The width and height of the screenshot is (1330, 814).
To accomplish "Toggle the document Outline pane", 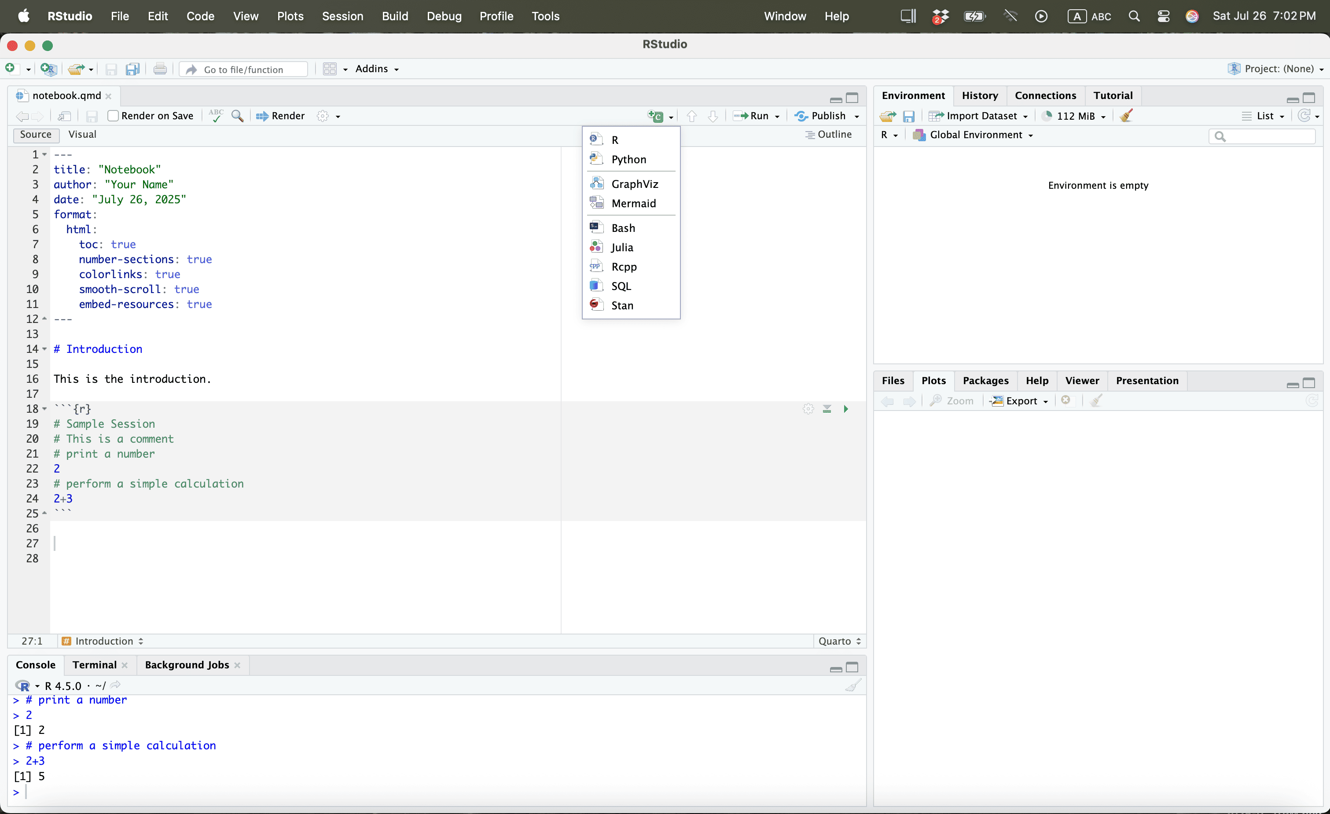I will 829,134.
